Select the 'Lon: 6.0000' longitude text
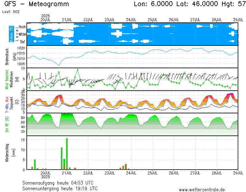Image resolution: width=246 pixels, height=192 pixels. pyautogui.click(x=153, y=4)
